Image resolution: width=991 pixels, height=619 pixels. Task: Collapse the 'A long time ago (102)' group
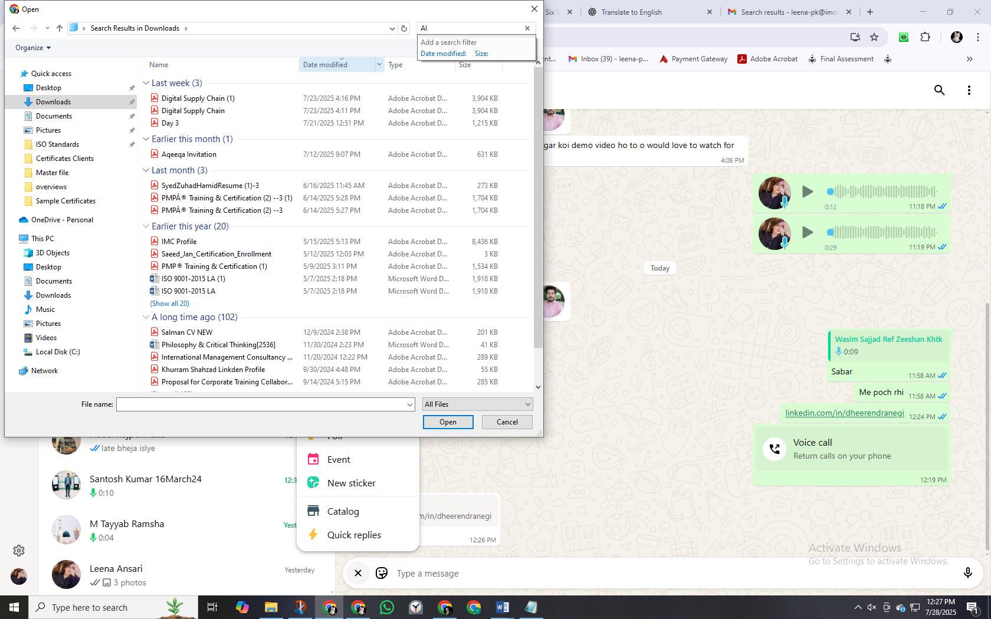click(146, 317)
